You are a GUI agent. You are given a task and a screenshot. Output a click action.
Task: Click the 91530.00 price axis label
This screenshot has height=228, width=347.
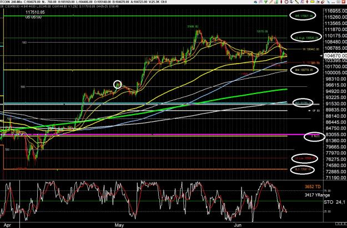point(335,103)
